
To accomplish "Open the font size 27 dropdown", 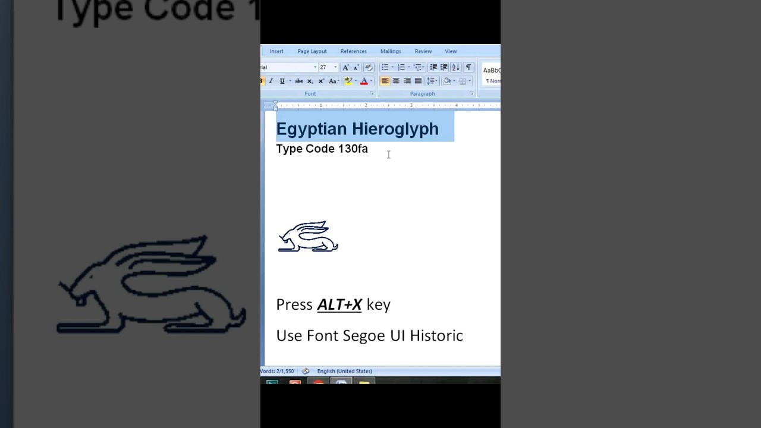I will pos(335,67).
